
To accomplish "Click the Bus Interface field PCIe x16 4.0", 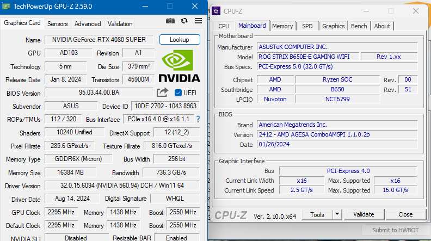I will point(158,119).
